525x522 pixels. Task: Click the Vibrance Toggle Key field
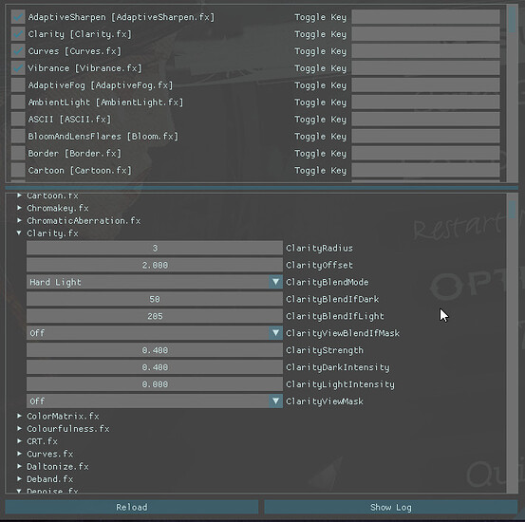coord(425,68)
